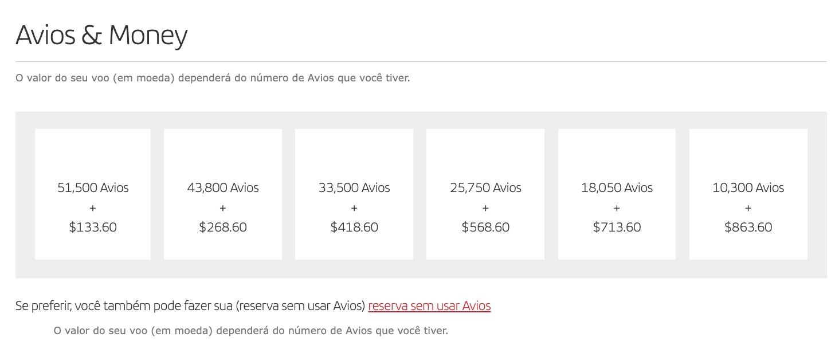Click the 'Avios & Money' heading
Screen dimensions: 839x349
point(101,36)
